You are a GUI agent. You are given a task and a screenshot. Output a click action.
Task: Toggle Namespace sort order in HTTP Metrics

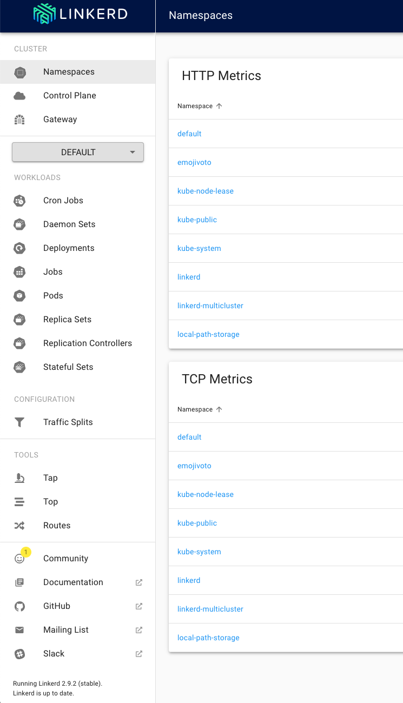[x=219, y=106]
